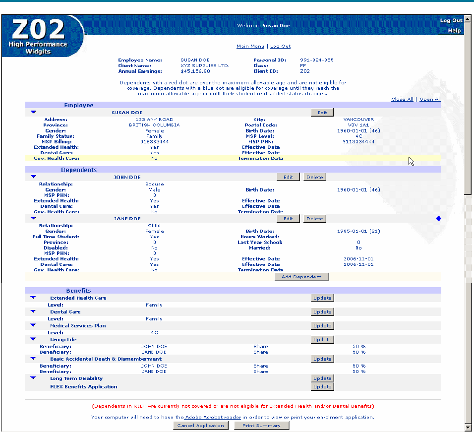Image resolution: width=474 pixels, height=432 pixels.
Task: Click the Dependents section header
Action: [x=233, y=170]
